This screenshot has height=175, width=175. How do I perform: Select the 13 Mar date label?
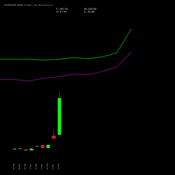42,166
